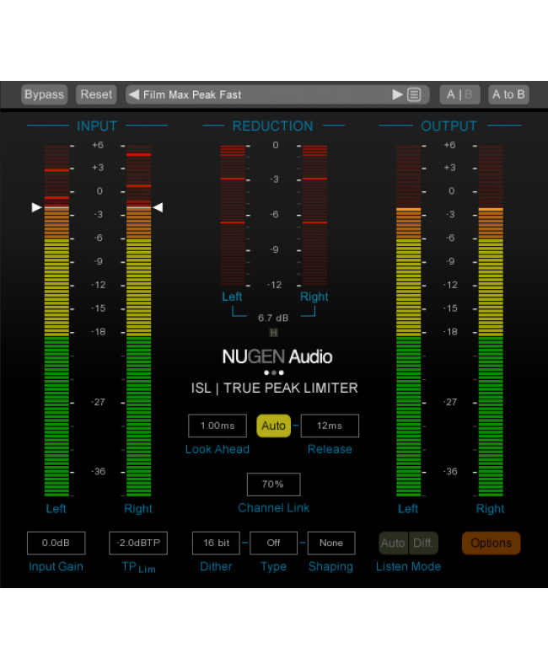The height and width of the screenshot is (669, 548).
Task: Select the 12ms Release field
Action: (x=330, y=425)
